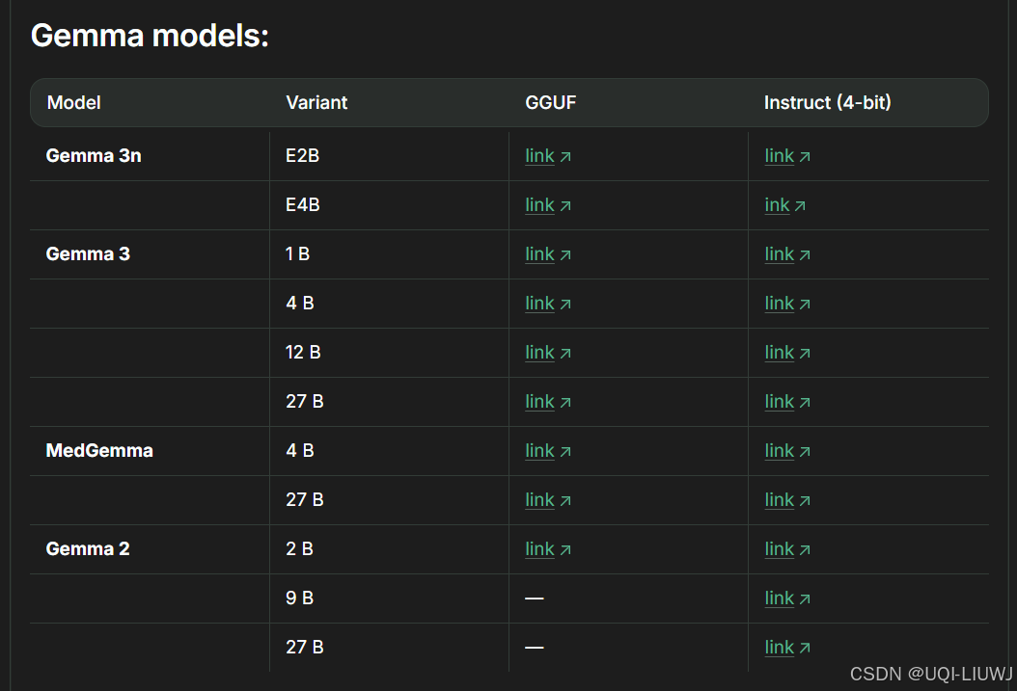Open Instruct 4-bit link for Gemma 2 9 B
Viewport: 1017px width, 691px height.
[x=786, y=598]
